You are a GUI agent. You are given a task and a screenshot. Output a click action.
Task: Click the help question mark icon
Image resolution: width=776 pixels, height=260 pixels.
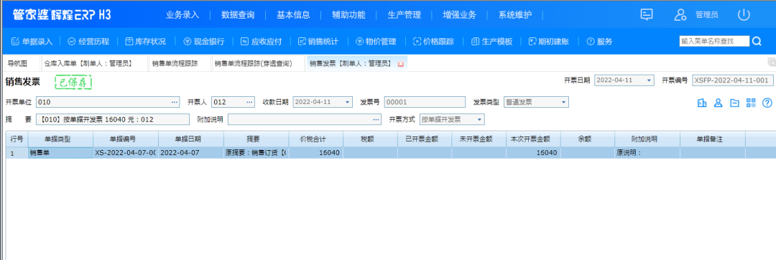[x=767, y=103]
